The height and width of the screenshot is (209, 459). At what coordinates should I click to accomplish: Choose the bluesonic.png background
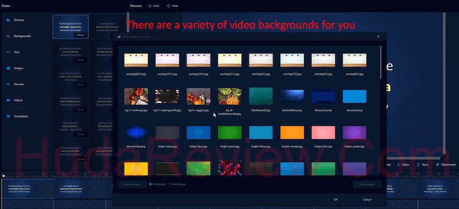(324, 96)
